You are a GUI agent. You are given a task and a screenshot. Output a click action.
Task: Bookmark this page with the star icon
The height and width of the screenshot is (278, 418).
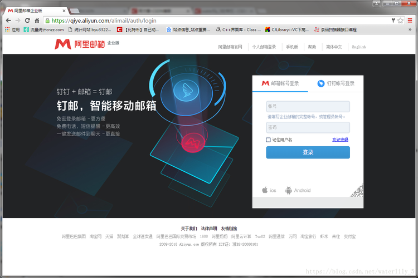(x=400, y=21)
